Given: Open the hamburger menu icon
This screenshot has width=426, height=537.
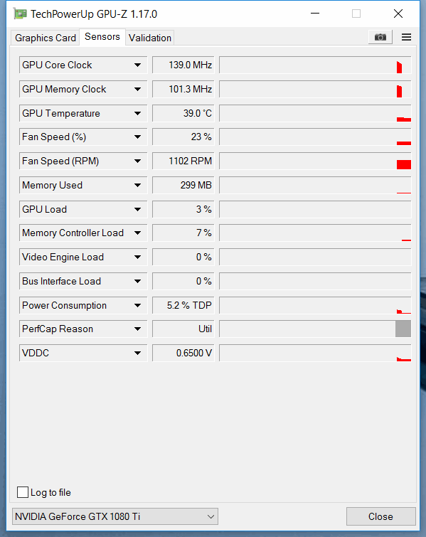Looking at the screenshot, I should (x=407, y=37).
